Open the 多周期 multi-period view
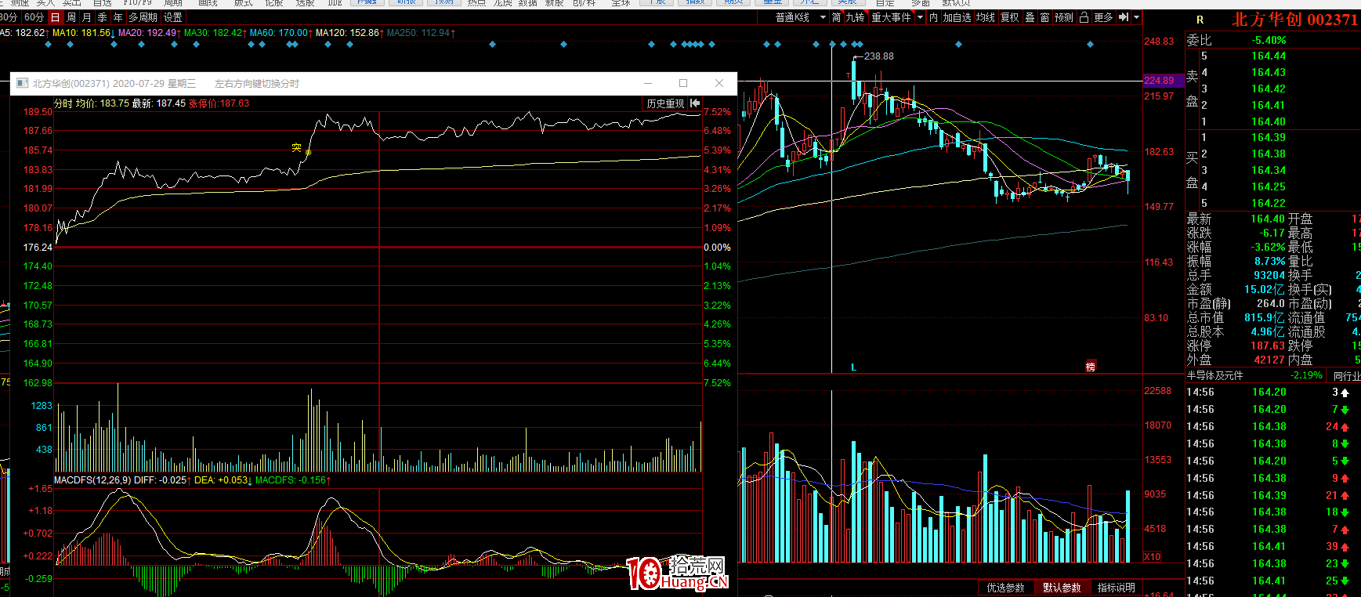Viewport: 1361px width, 597px height. point(143,17)
